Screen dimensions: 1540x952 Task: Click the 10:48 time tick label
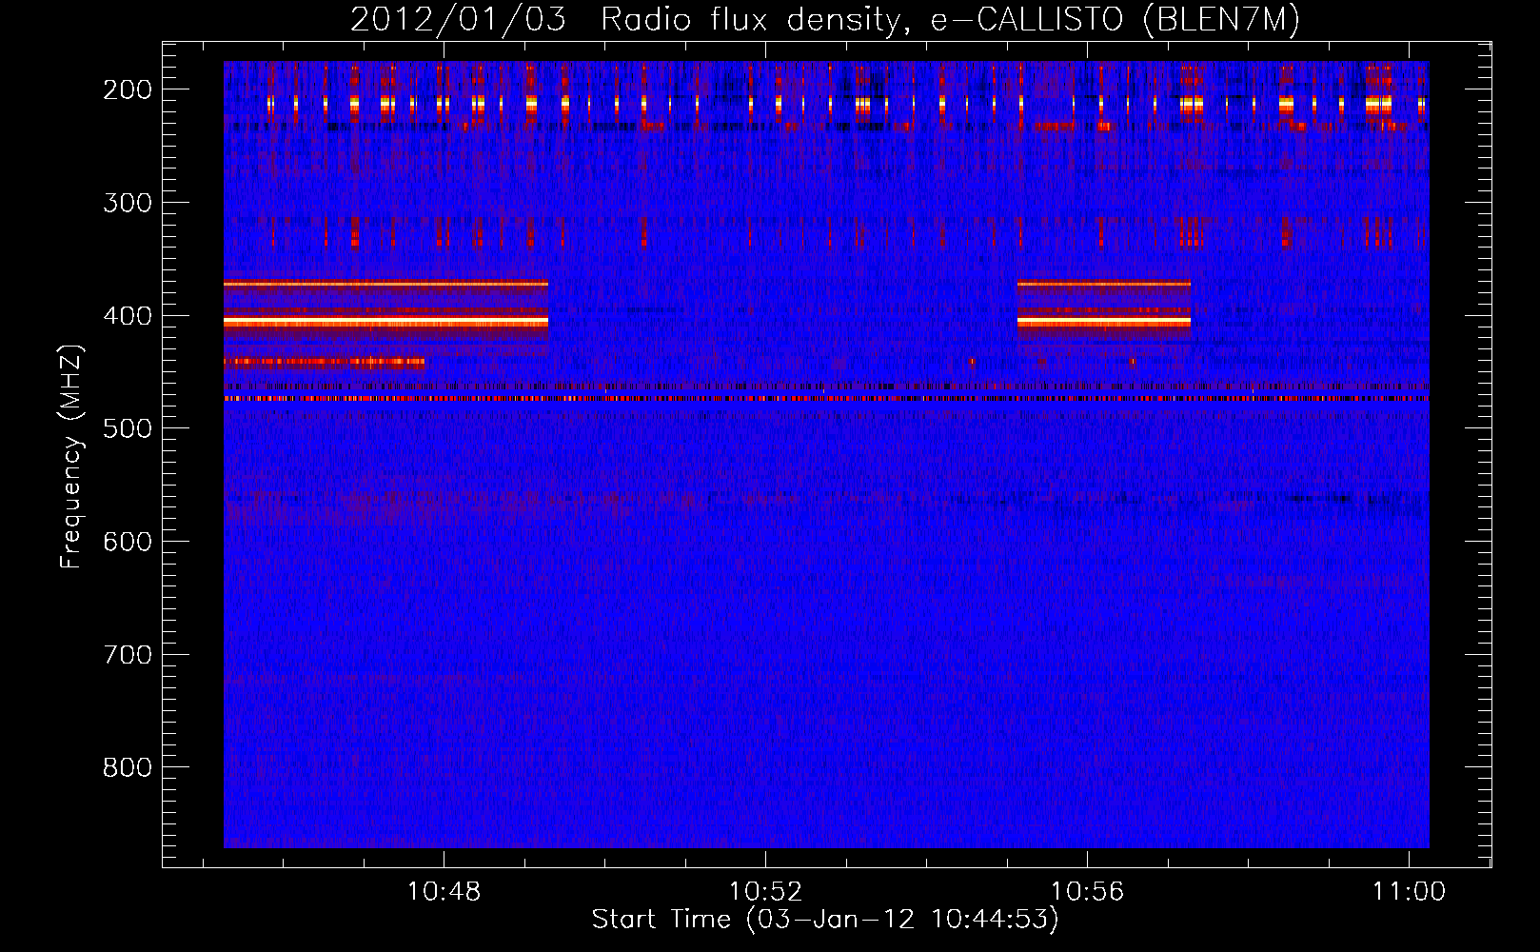[444, 892]
